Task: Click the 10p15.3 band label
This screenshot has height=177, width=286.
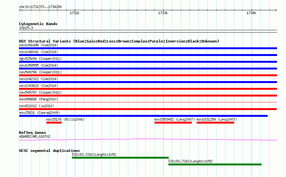Action: tap(26, 28)
